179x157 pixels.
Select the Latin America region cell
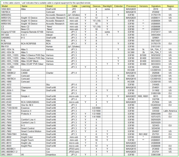click(170, 111)
